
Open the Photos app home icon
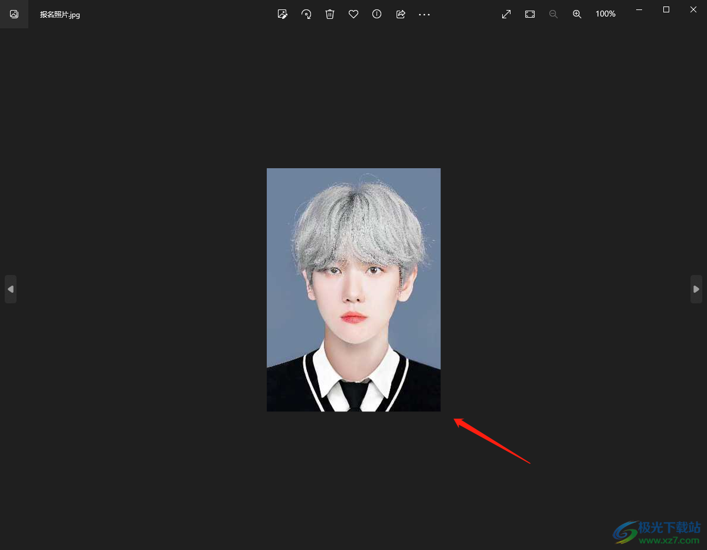[14, 14]
